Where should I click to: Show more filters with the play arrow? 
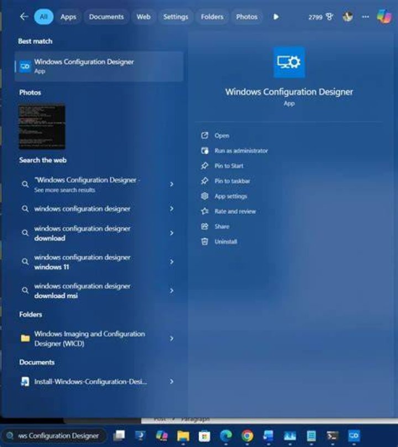(276, 17)
